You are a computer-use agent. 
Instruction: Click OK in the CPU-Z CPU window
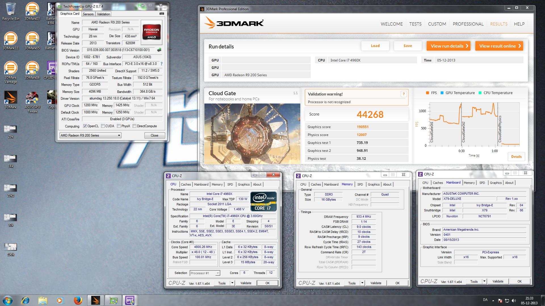pyautogui.click(x=267, y=283)
